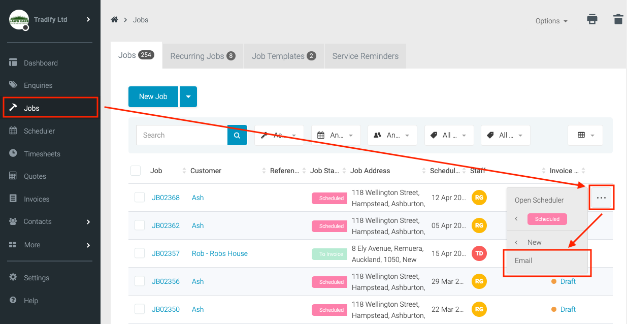Tick the checkbox for job JB02362
Viewport: 627px width, 324px height.
(x=140, y=225)
